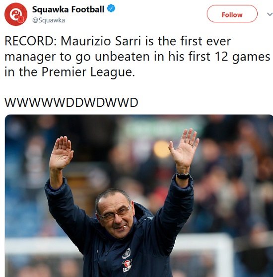Click the 'in the Premier League.' text line
The width and height of the screenshot is (273, 277).
(70, 72)
